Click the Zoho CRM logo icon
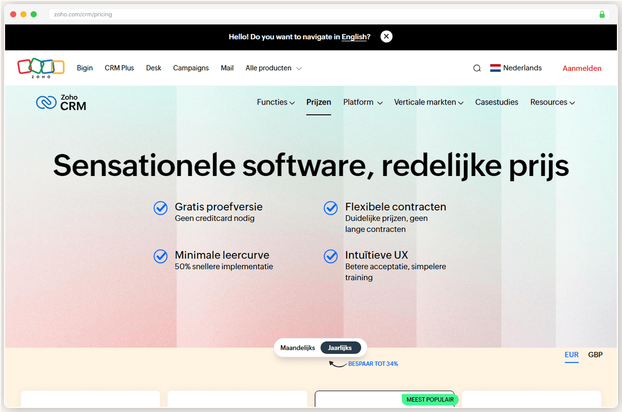 (47, 102)
